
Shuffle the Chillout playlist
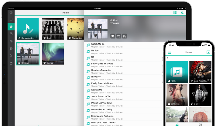(113, 36)
